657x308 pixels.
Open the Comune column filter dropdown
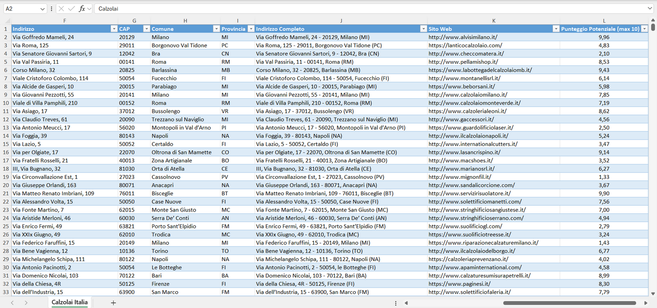coord(216,28)
